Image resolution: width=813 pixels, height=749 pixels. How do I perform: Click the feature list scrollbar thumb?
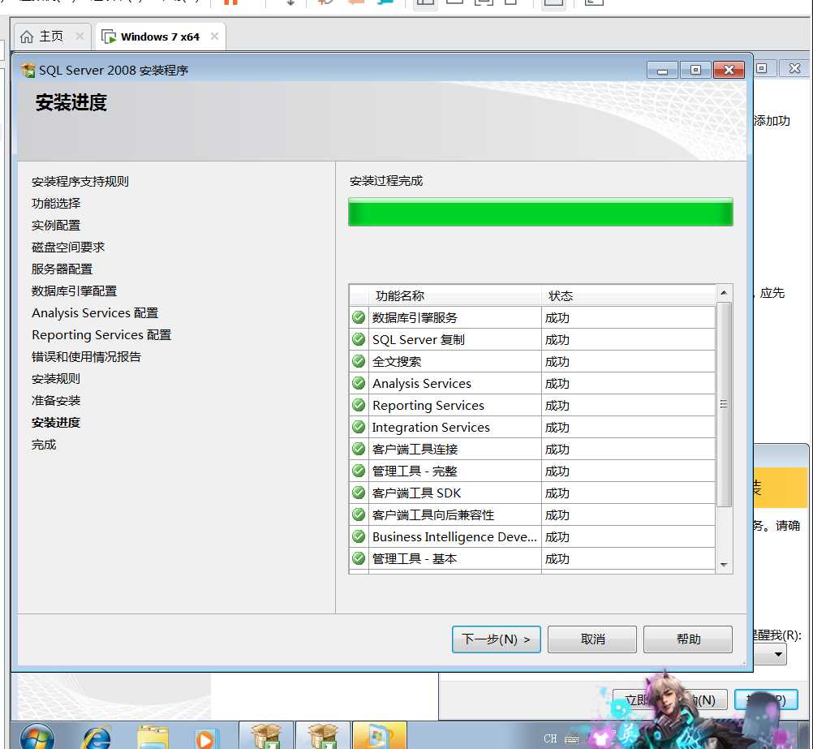tap(724, 404)
